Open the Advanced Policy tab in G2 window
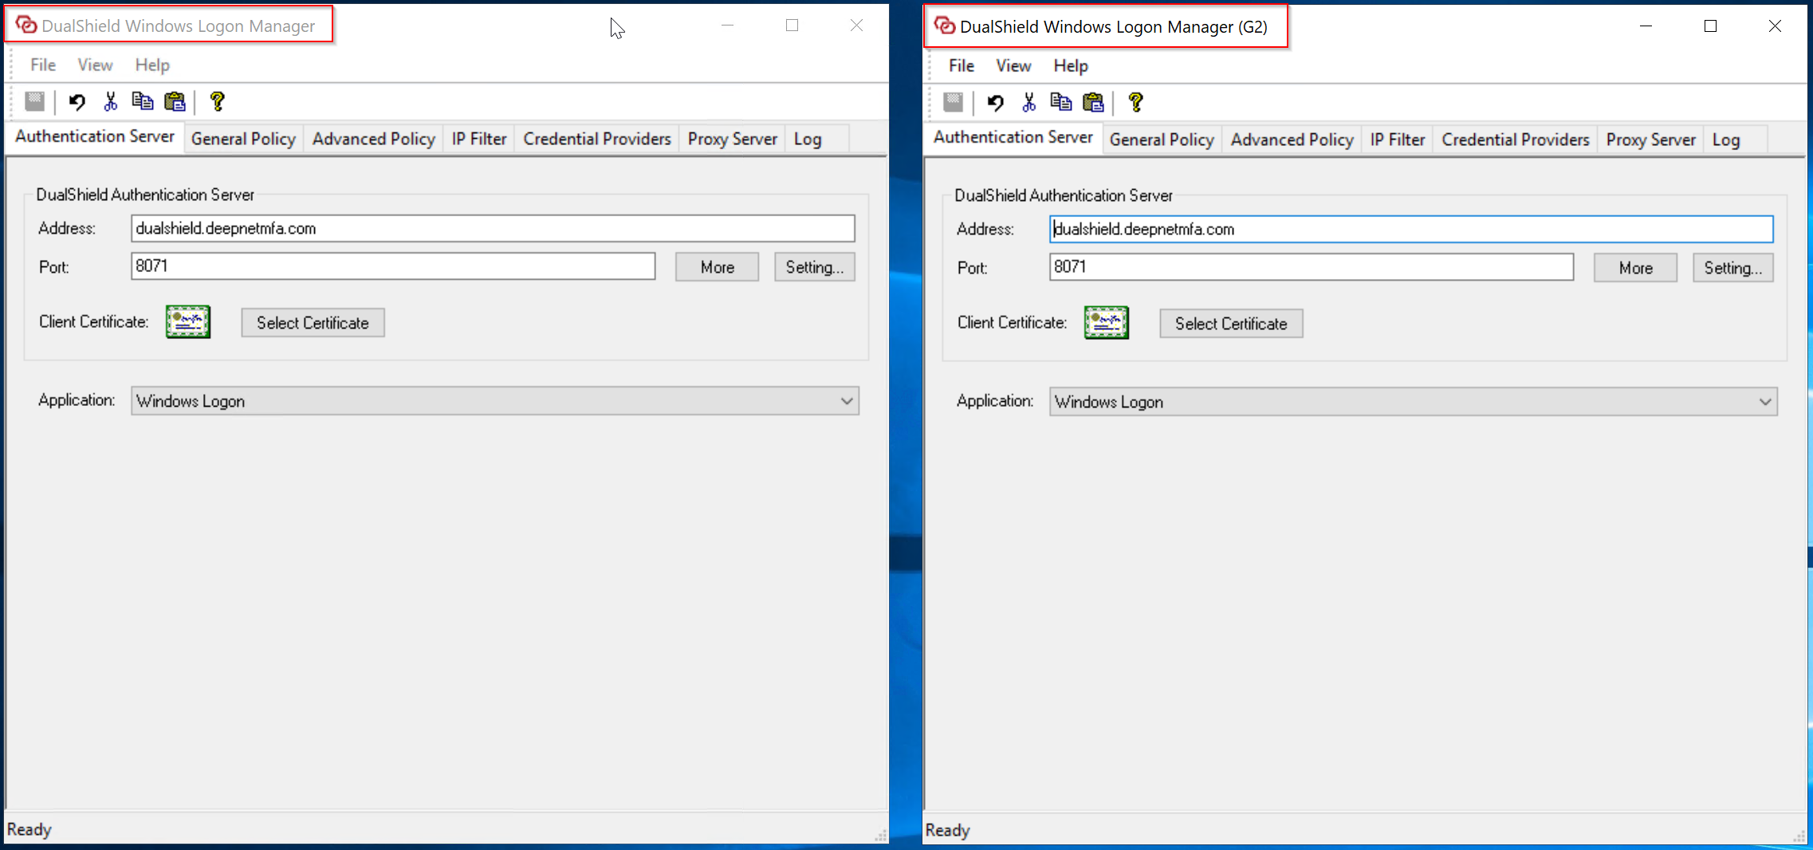1813x850 pixels. point(1292,140)
